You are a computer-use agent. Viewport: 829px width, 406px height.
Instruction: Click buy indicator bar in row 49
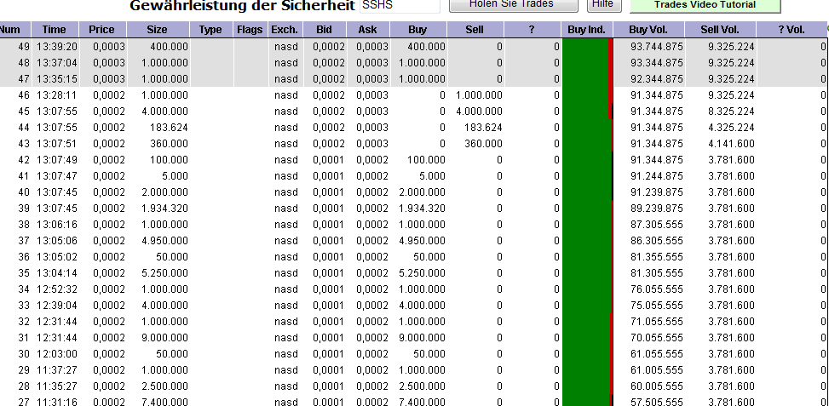click(587, 47)
